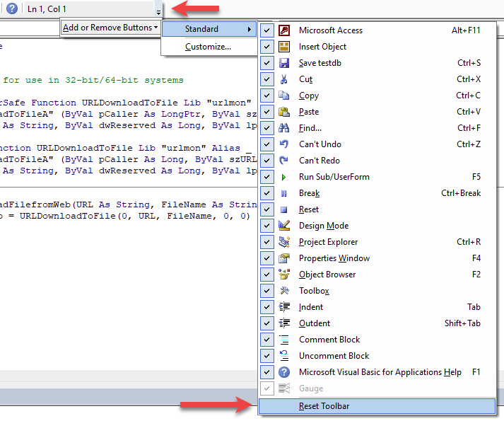Click the 32-bit/64-bit systems comment line
Image resolution: width=504 pixels, height=421 pixels.
(93, 80)
